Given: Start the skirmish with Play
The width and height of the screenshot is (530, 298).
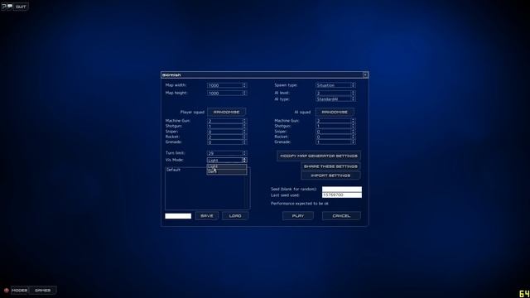Looking at the screenshot, I should tap(298, 216).
